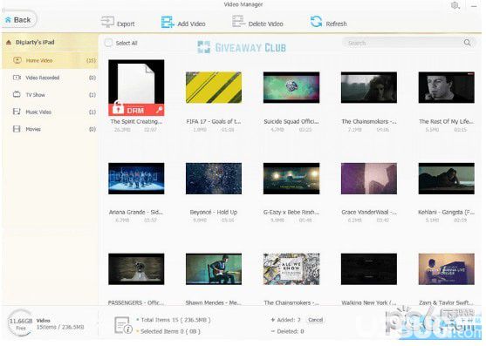
Task: Click the Home Video sidebar icon
Action: click(17, 60)
